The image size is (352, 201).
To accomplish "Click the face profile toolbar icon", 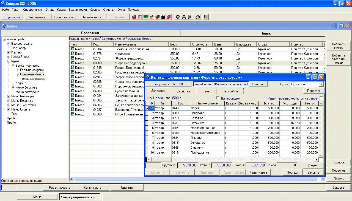I will click(178, 17).
